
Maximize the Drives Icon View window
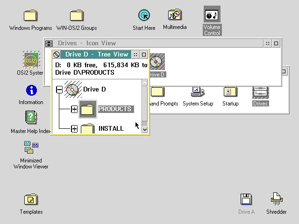click(276, 43)
